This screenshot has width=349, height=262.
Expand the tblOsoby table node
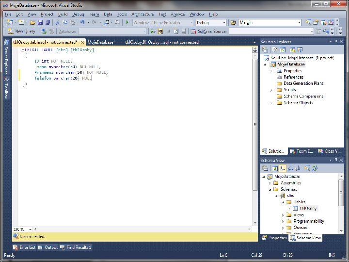(x=289, y=209)
